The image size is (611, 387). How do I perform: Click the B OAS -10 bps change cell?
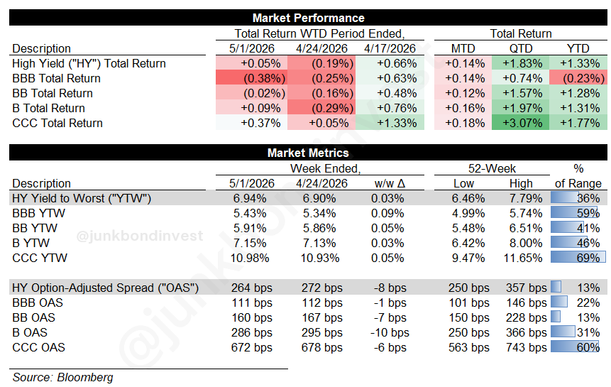[x=390, y=332]
